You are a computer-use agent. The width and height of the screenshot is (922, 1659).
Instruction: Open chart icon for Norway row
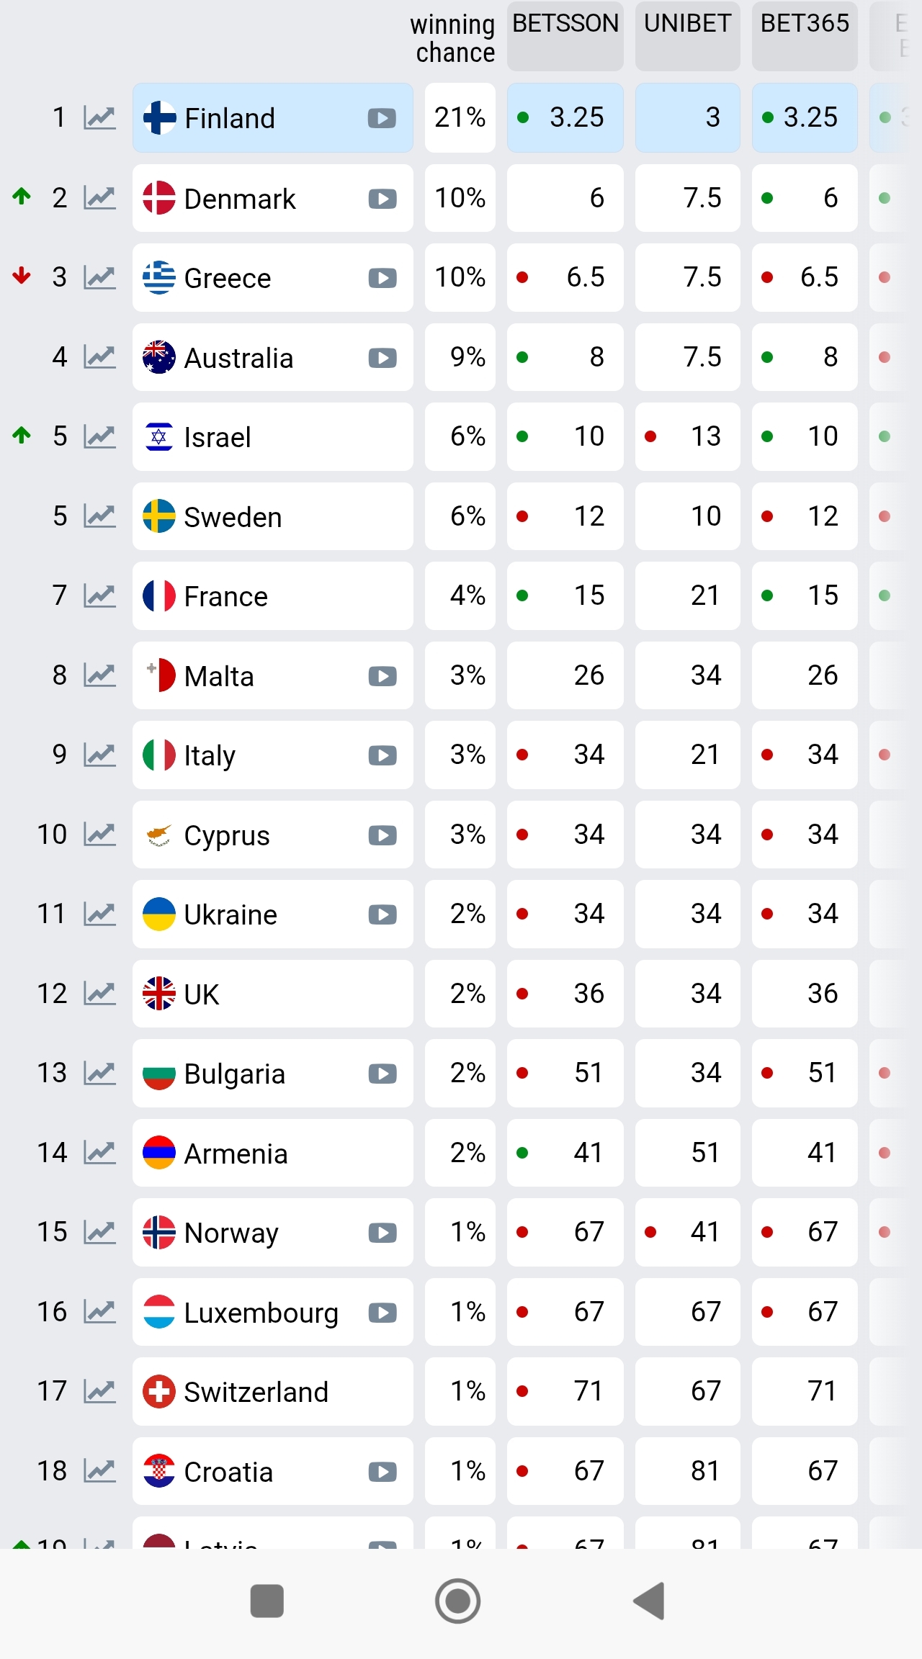point(99,1232)
